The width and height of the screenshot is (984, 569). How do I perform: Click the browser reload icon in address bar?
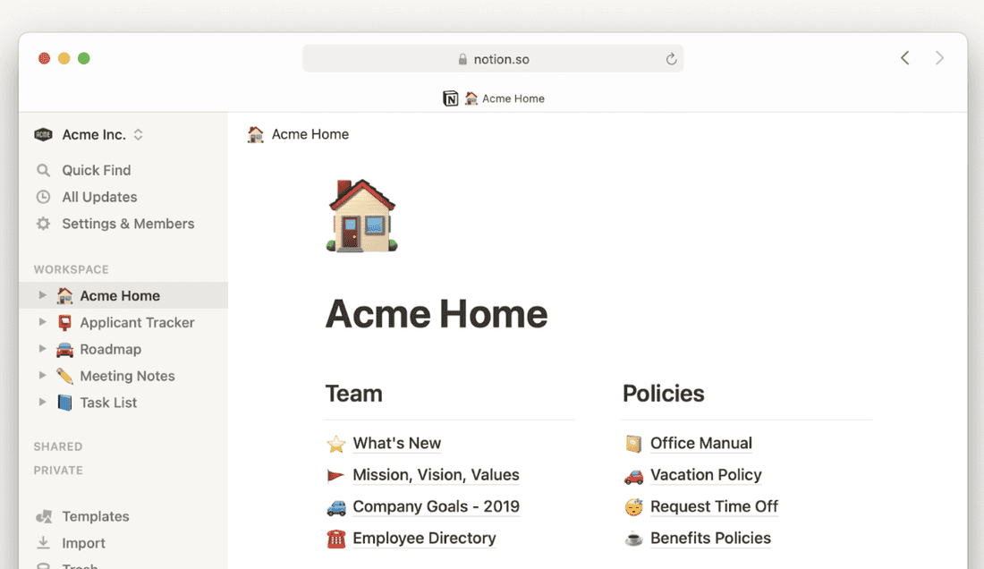[671, 59]
